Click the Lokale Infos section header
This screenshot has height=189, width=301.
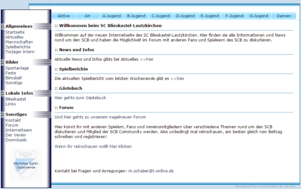(19, 93)
